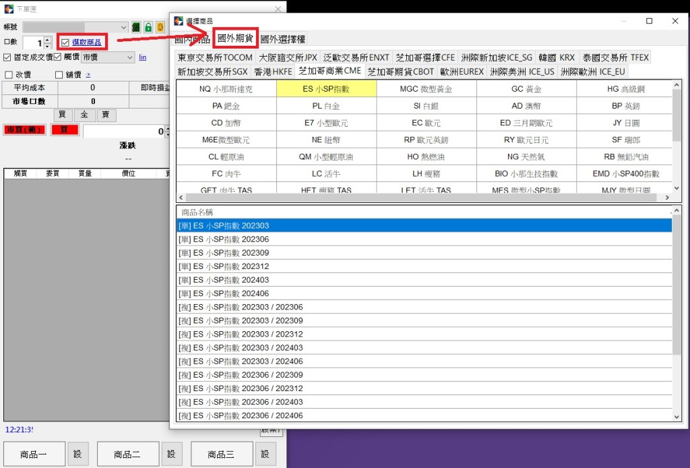This screenshot has width=690, height=468.
Task: Click the small red 買 button
Action: [64, 130]
